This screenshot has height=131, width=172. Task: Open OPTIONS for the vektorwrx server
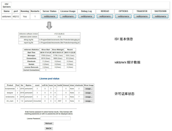pos(123,16)
